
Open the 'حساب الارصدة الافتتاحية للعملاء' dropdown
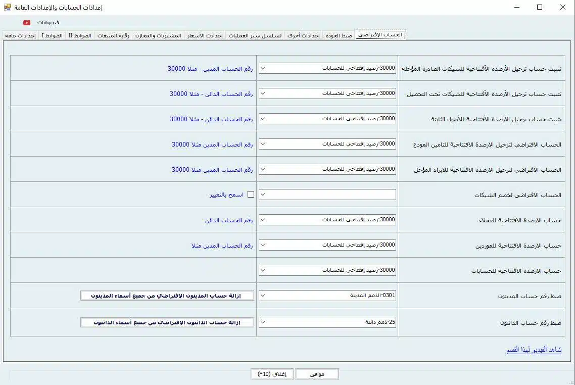coord(327,220)
